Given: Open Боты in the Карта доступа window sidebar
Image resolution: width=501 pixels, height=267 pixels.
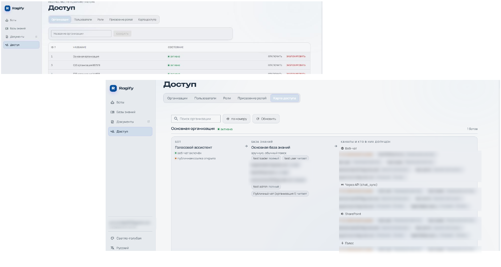Looking at the screenshot, I should [130, 103].
